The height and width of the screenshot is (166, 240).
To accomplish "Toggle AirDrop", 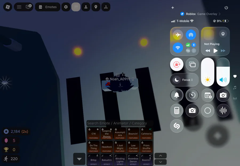I will pyautogui.click(x=191, y=35).
